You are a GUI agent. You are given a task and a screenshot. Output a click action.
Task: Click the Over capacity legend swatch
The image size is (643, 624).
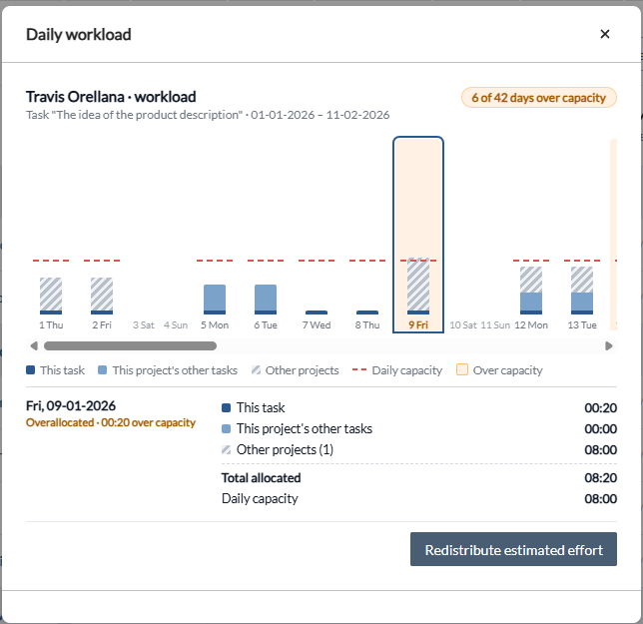pyautogui.click(x=462, y=369)
